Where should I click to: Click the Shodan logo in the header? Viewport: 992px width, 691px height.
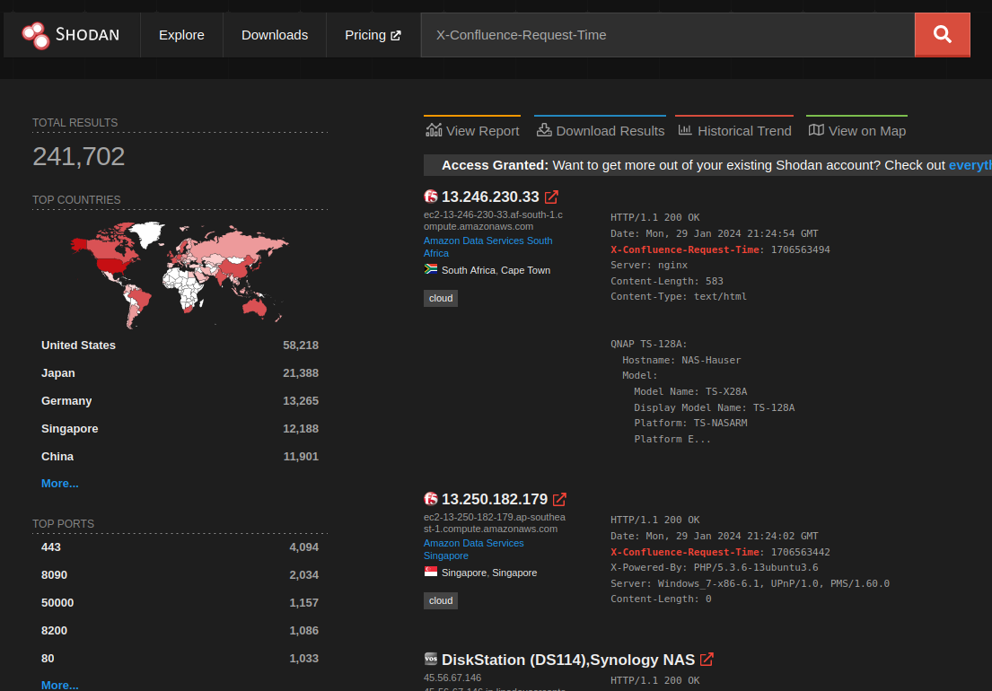[x=72, y=34]
